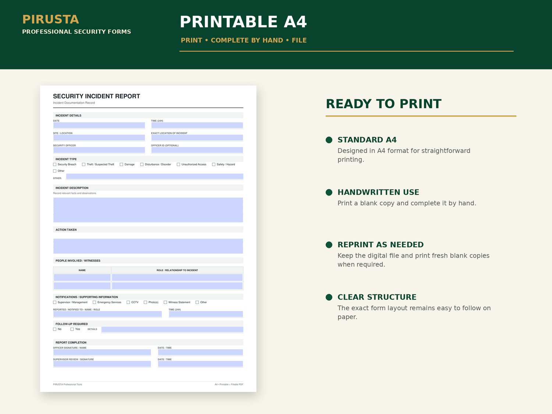Click the A4 • Printable + Fillable PDF footer
The height and width of the screenshot is (414, 552).
[x=229, y=385]
